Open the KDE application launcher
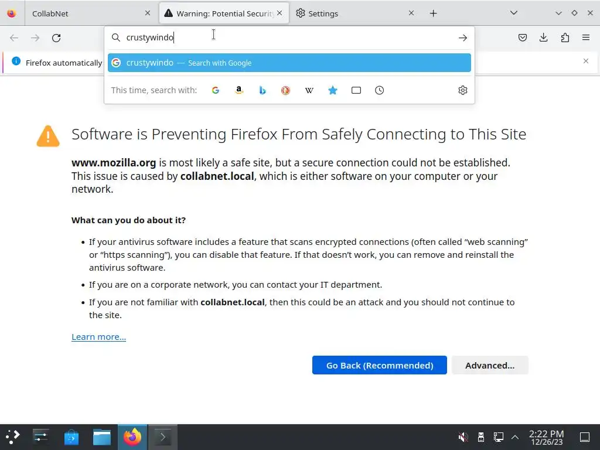The image size is (600, 450). pyautogui.click(x=13, y=437)
